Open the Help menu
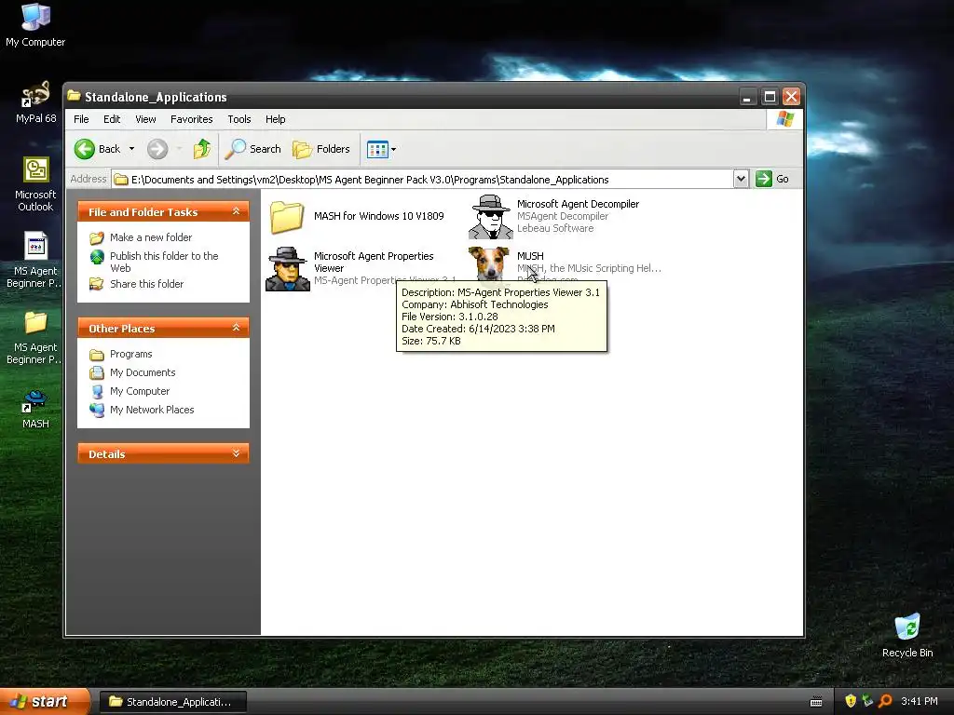The height and width of the screenshot is (715, 954). point(275,119)
